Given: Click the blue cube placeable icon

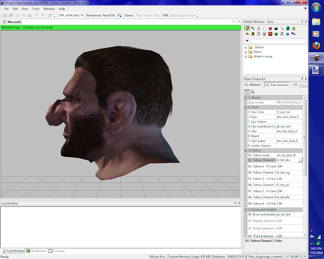Looking at the screenshot, I should pyautogui.click(x=288, y=34).
